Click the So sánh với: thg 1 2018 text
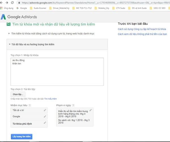This screenshot has width=170, height=142. tap(74, 121)
